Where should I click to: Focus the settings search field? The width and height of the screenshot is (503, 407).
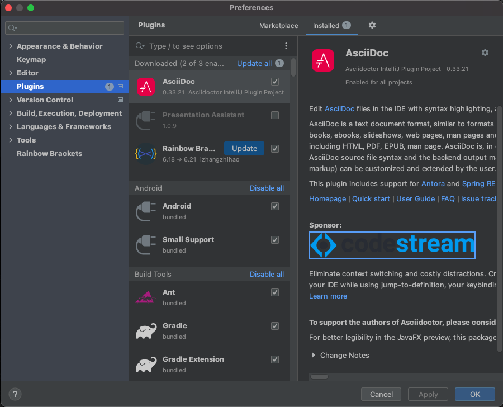[64, 28]
